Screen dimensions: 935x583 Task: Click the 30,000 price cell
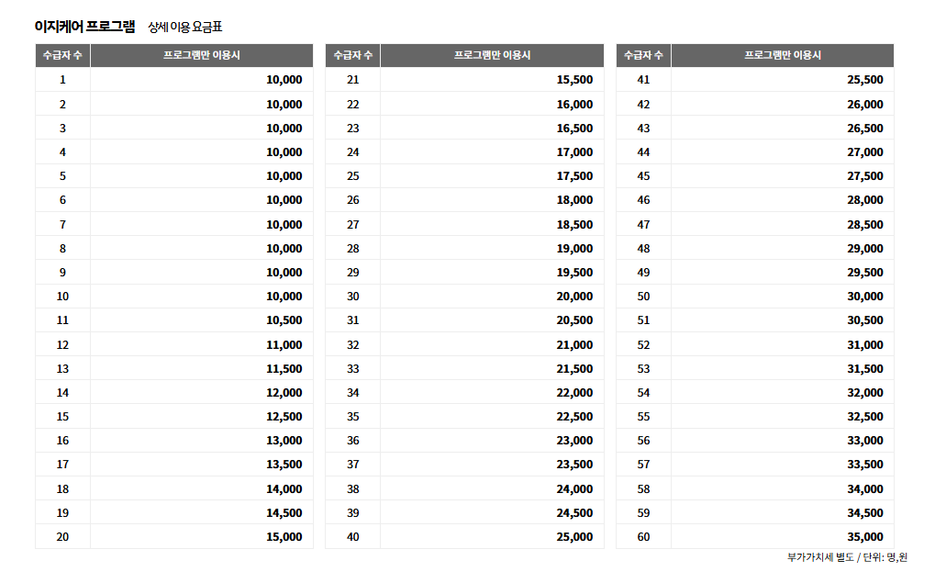(865, 297)
